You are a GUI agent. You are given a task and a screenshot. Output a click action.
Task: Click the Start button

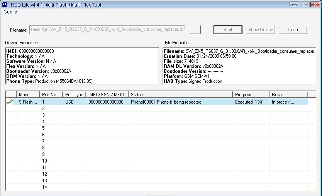point(228,30)
